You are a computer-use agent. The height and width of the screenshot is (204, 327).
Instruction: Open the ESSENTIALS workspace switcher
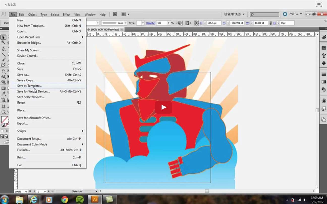(x=234, y=14)
